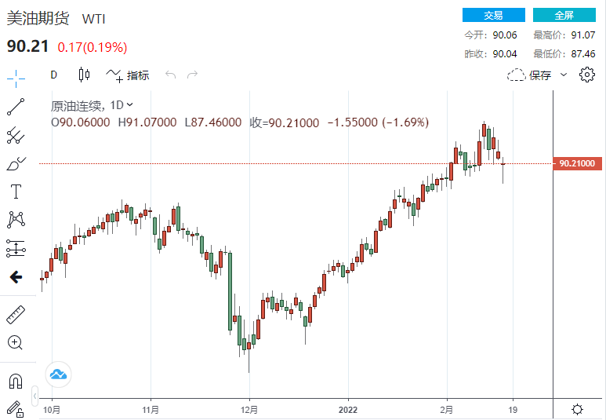606x420 pixels.
Task: Open the D timeframe interval selector
Action: (x=54, y=75)
